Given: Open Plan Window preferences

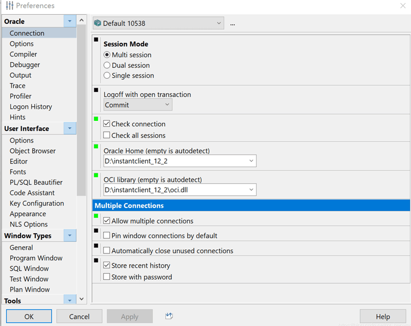Looking at the screenshot, I should [x=30, y=289].
